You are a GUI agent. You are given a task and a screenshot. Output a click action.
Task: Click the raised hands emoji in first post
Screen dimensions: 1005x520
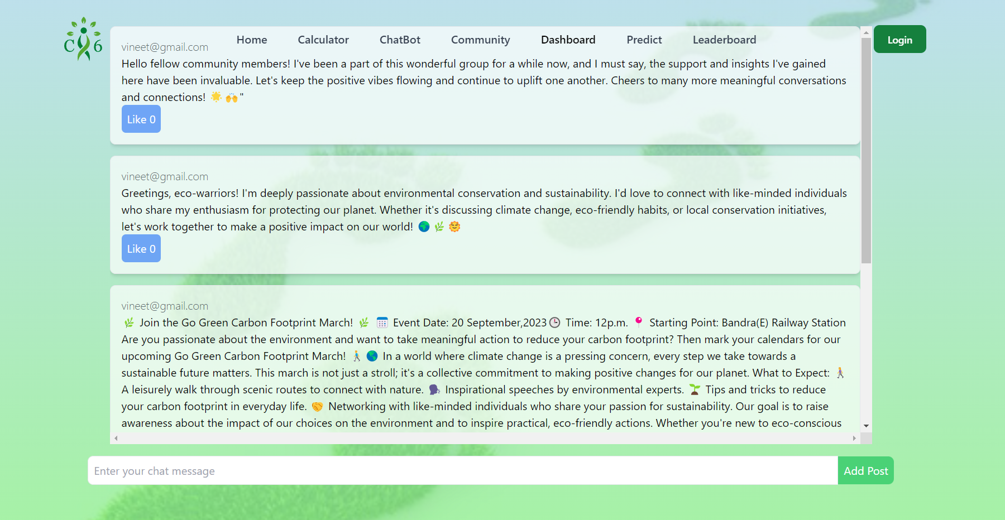point(232,97)
